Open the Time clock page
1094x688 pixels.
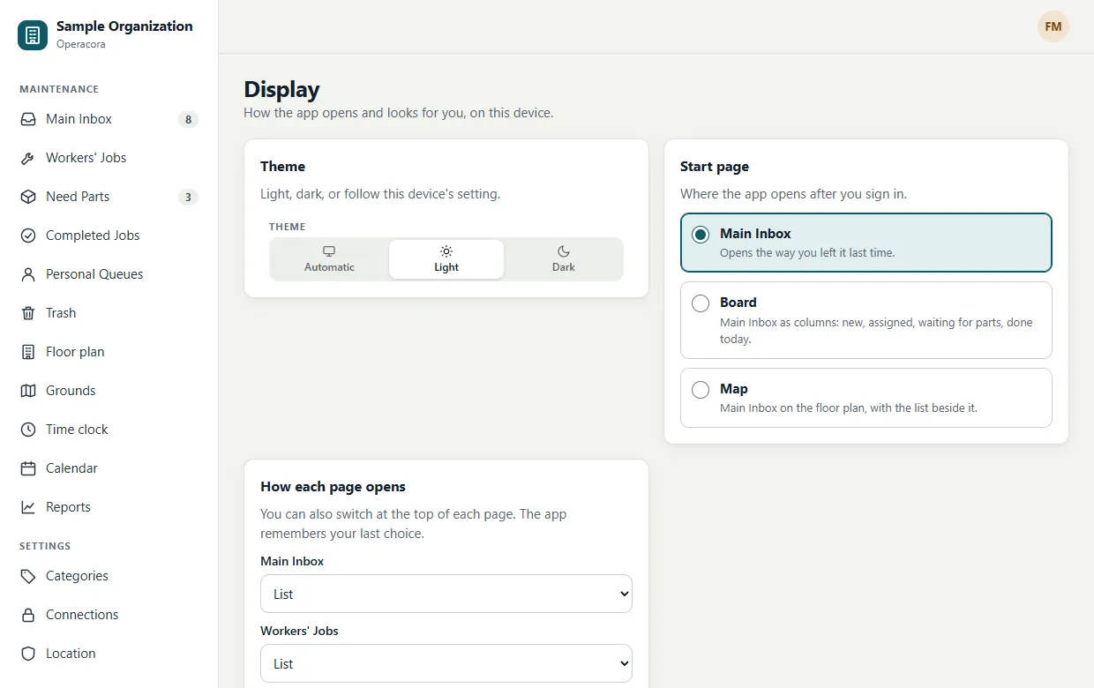pos(109,430)
